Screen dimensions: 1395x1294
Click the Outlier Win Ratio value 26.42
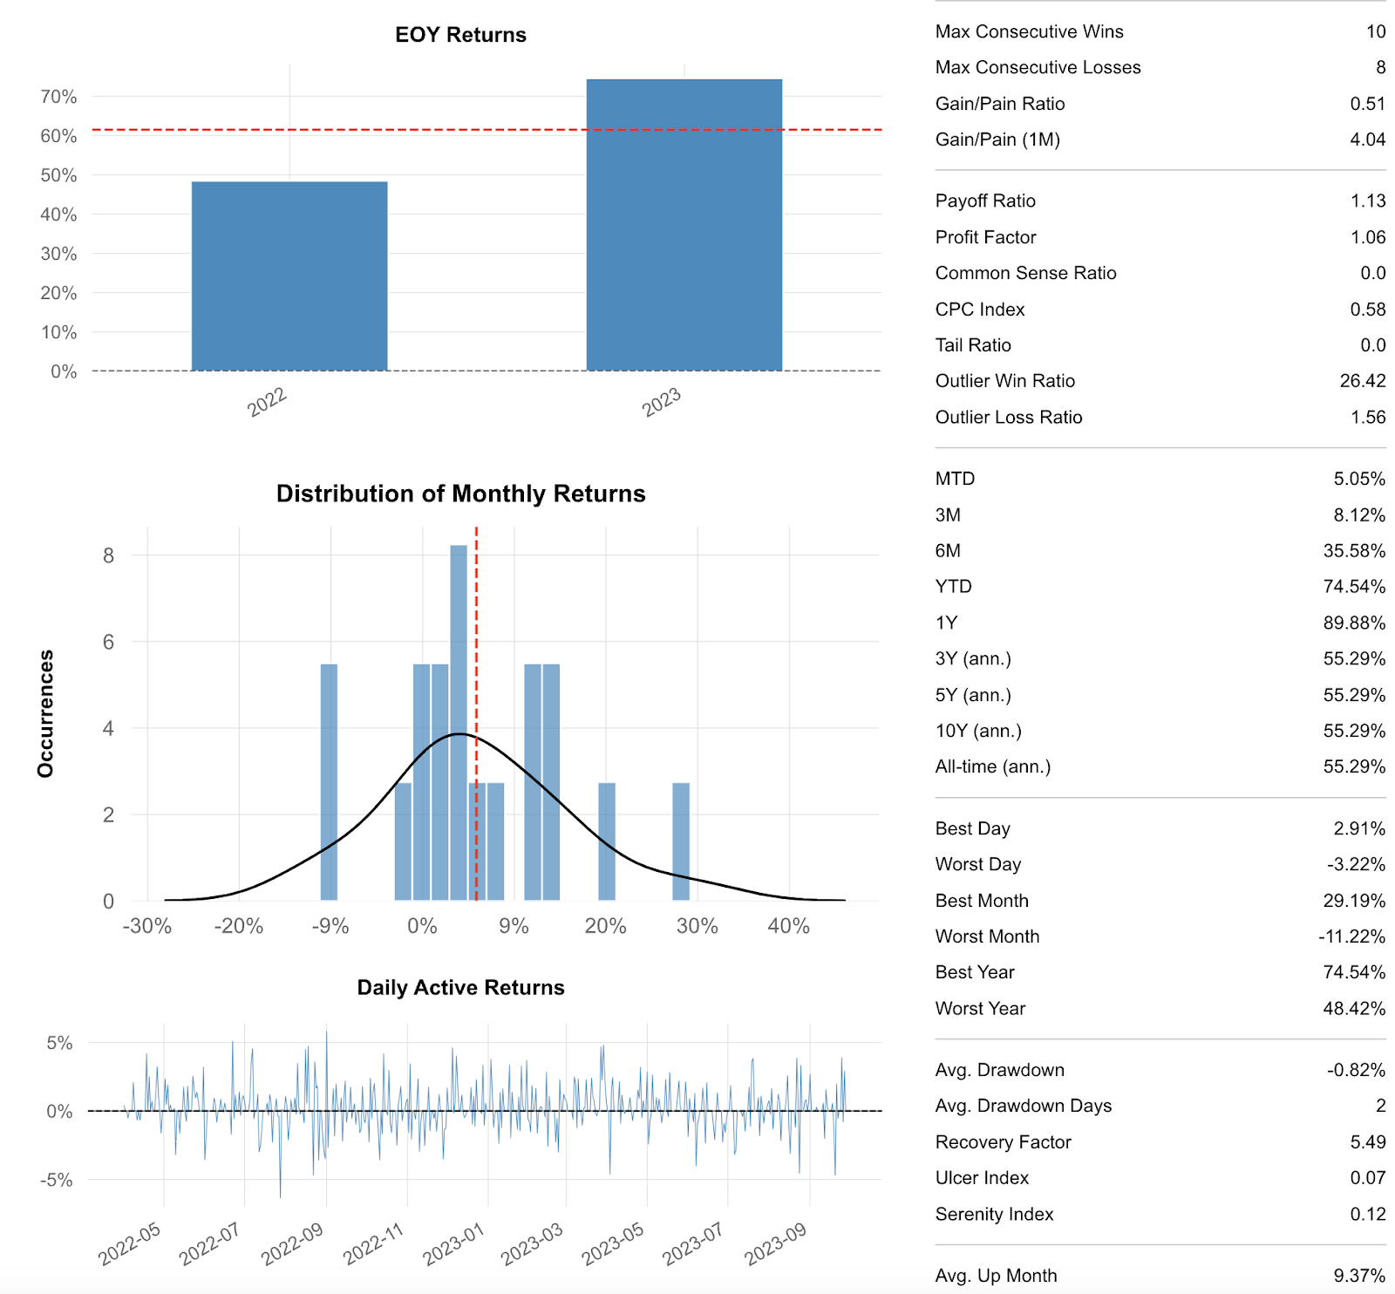coord(1363,381)
